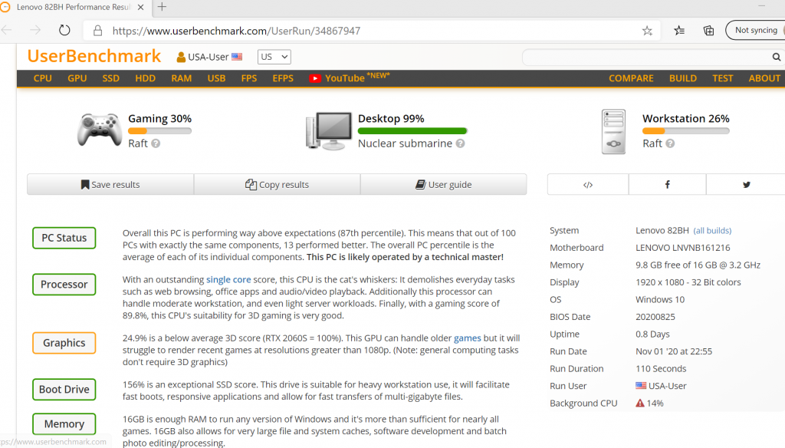Screen dimensions: 785x448
Task: Follow the games link
Action: point(467,338)
